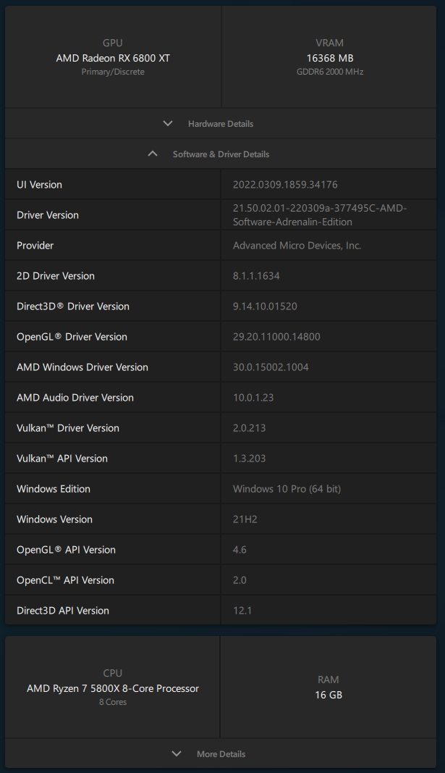
Task: Select the 10.0.1.23 audio driver value
Action: point(253,398)
